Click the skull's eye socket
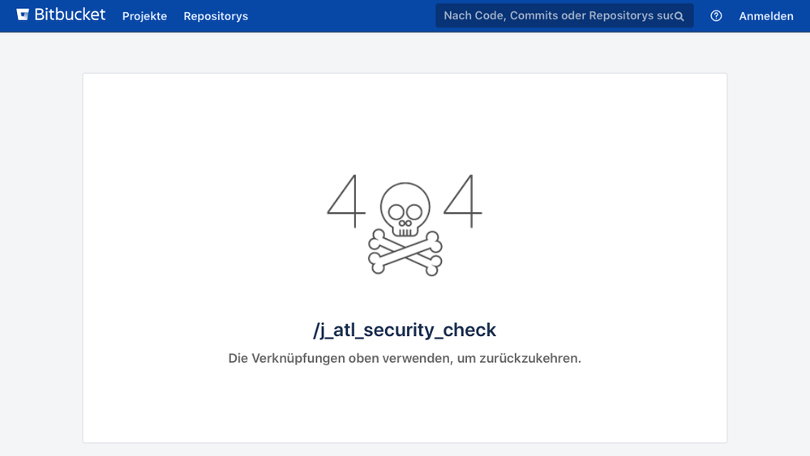This screenshot has height=456, width=810. tap(396, 211)
